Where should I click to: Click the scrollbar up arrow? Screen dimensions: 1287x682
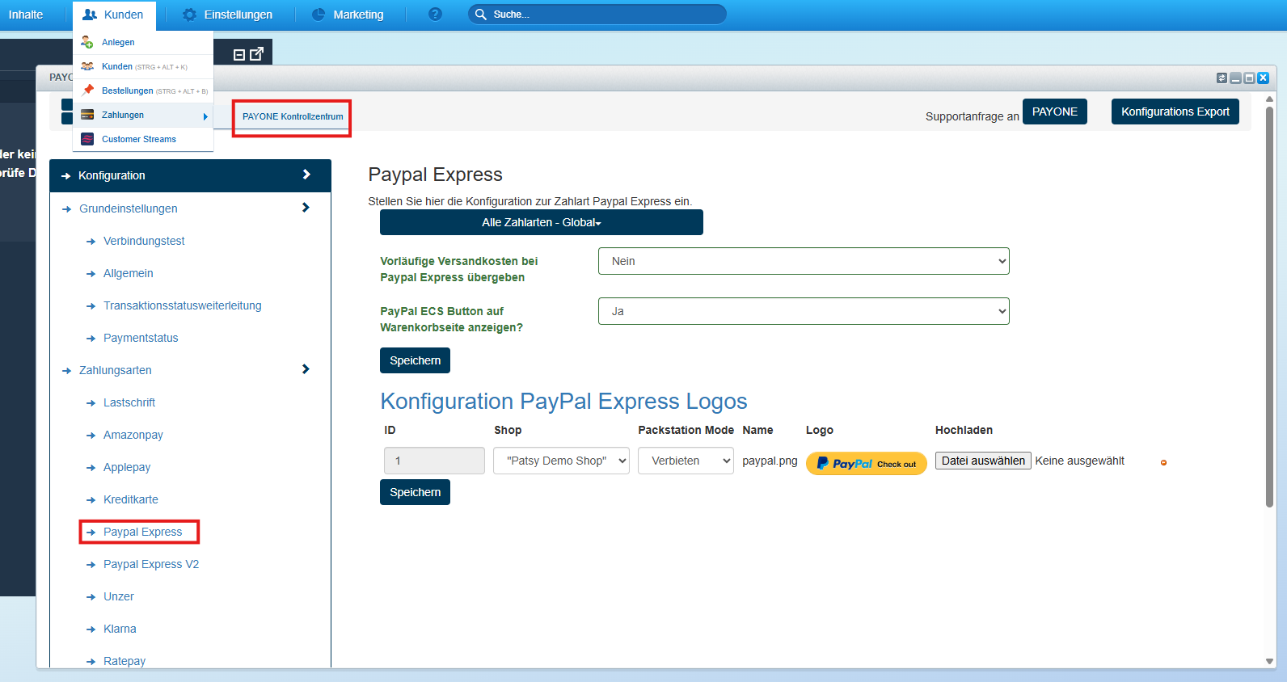click(x=1269, y=99)
